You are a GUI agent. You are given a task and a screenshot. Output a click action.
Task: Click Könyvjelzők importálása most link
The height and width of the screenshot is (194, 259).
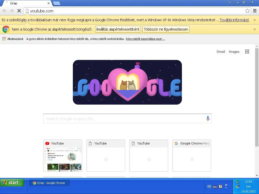(x=145, y=39)
